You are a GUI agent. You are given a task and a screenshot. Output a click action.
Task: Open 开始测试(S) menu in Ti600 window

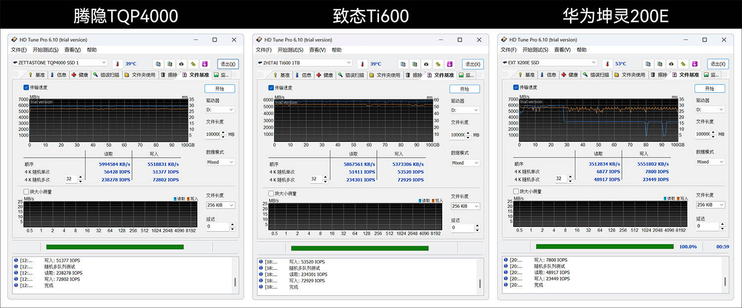click(290, 50)
